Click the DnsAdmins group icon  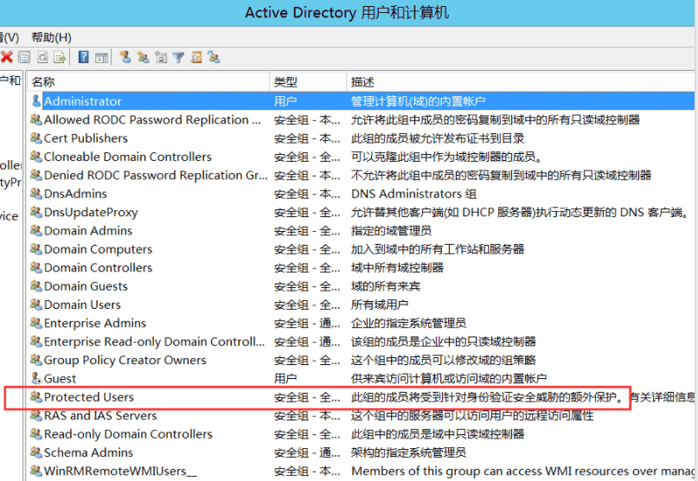click(36, 193)
